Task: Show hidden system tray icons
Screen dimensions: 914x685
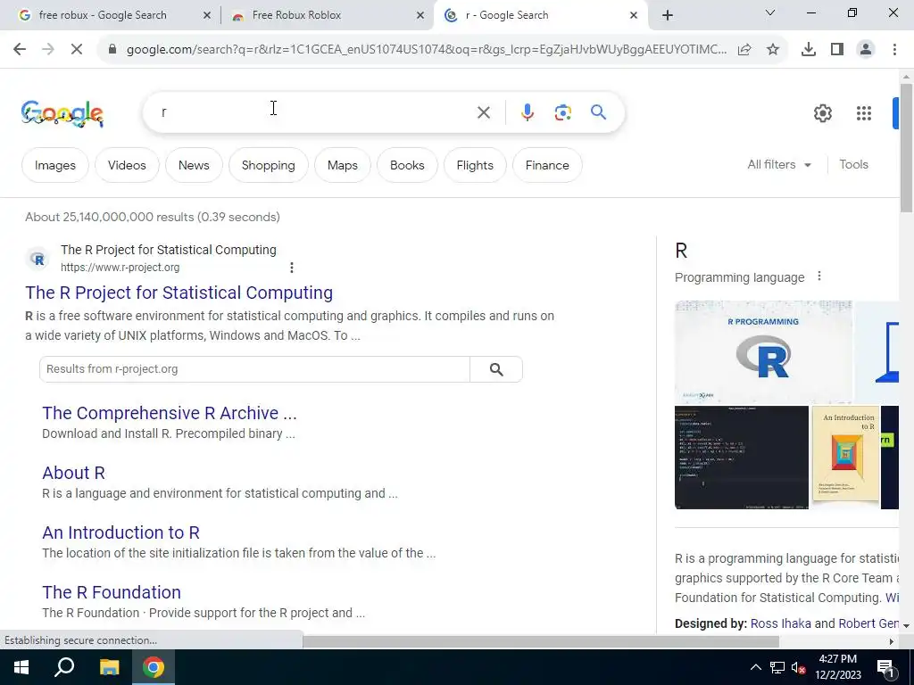Action: click(x=755, y=667)
